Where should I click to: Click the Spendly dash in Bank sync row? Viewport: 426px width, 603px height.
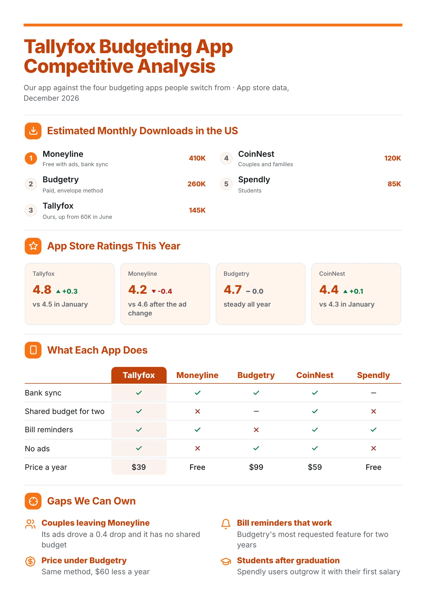click(373, 393)
